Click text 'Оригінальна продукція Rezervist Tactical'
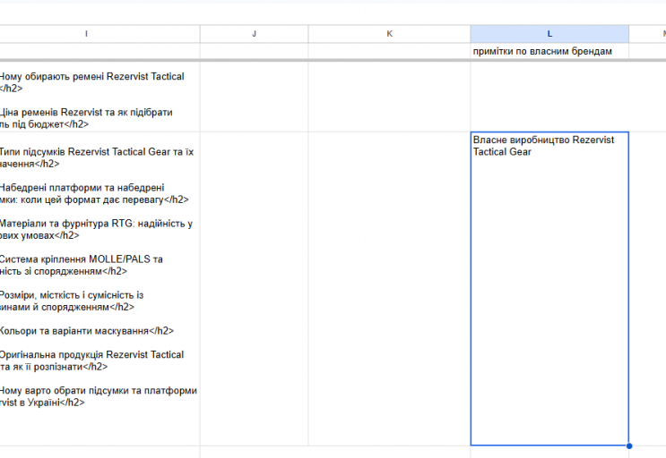The width and height of the screenshot is (666, 458). 91,354
